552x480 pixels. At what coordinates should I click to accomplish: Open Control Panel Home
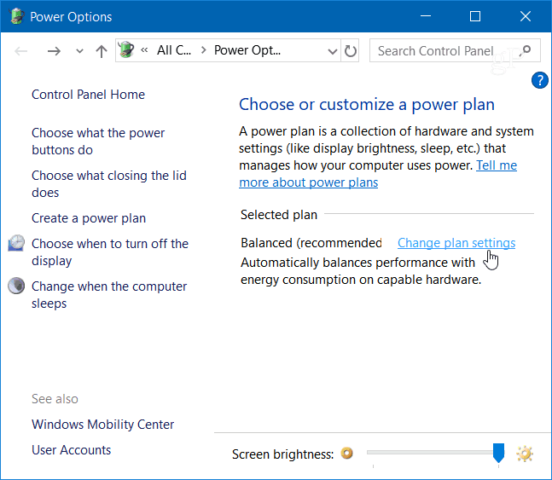89,95
